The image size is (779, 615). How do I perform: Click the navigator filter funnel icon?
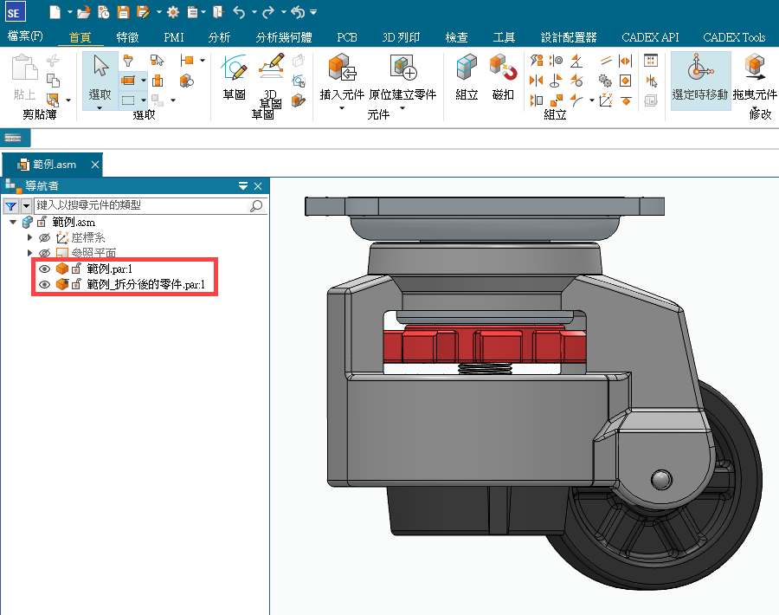pos(10,206)
